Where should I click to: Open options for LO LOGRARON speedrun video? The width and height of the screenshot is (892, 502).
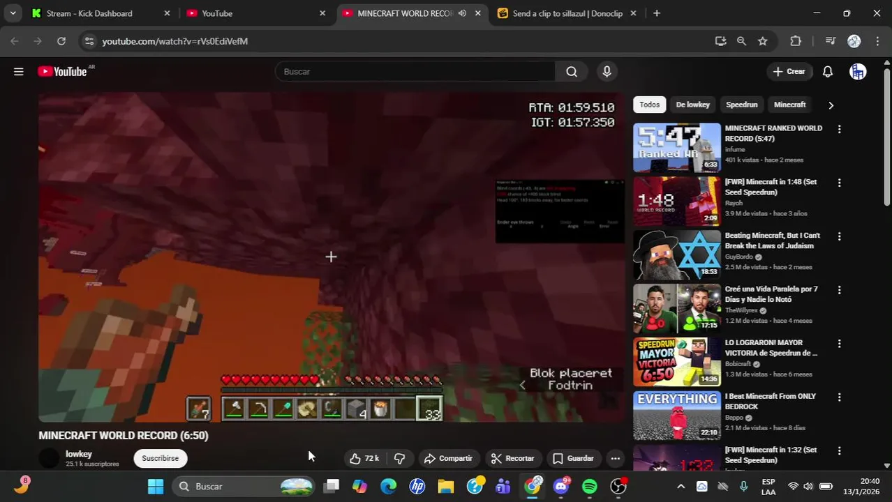(839, 344)
